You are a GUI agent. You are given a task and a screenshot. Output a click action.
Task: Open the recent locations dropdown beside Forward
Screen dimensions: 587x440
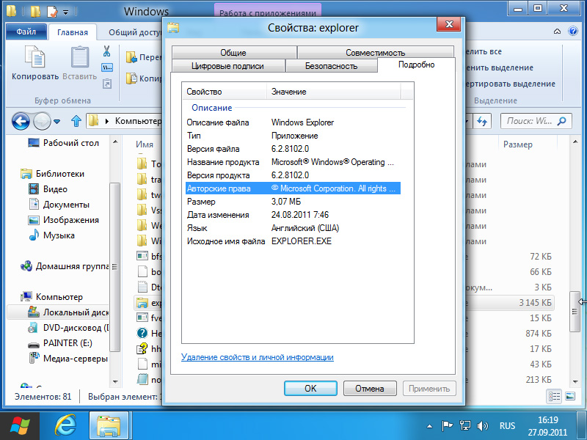click(57, 122)
